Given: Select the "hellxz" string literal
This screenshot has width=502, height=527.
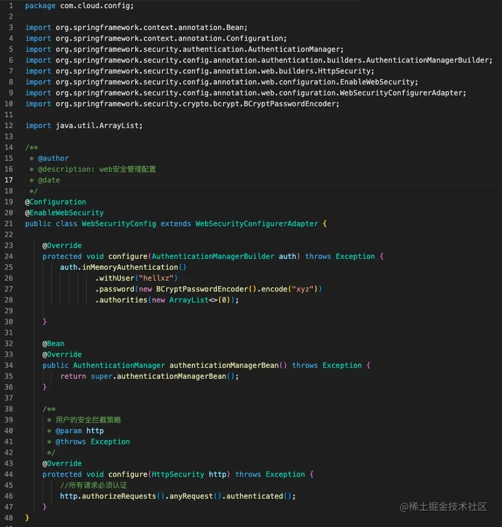Looking at the screenshot, I should 156,278.
